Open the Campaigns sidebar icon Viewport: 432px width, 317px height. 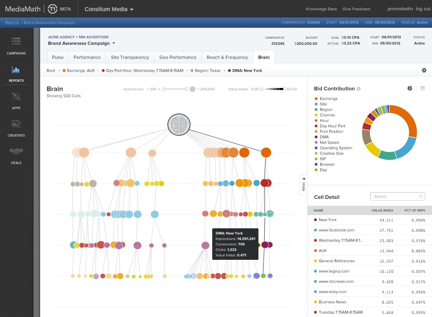[x=16, y=41]
